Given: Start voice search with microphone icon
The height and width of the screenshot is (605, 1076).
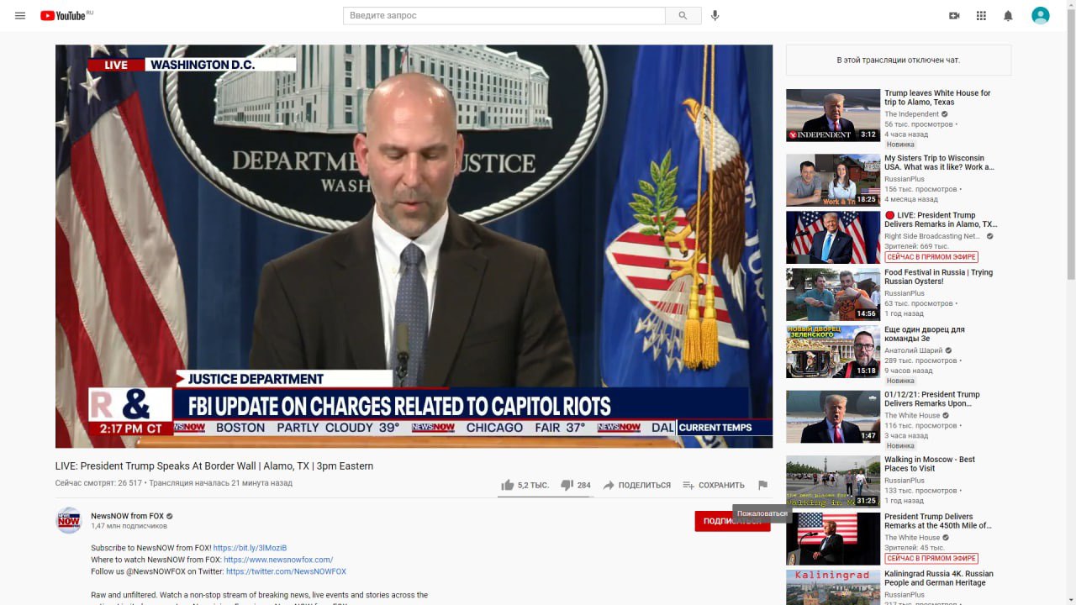Looking at the screenshot, I should coord(715,16).
